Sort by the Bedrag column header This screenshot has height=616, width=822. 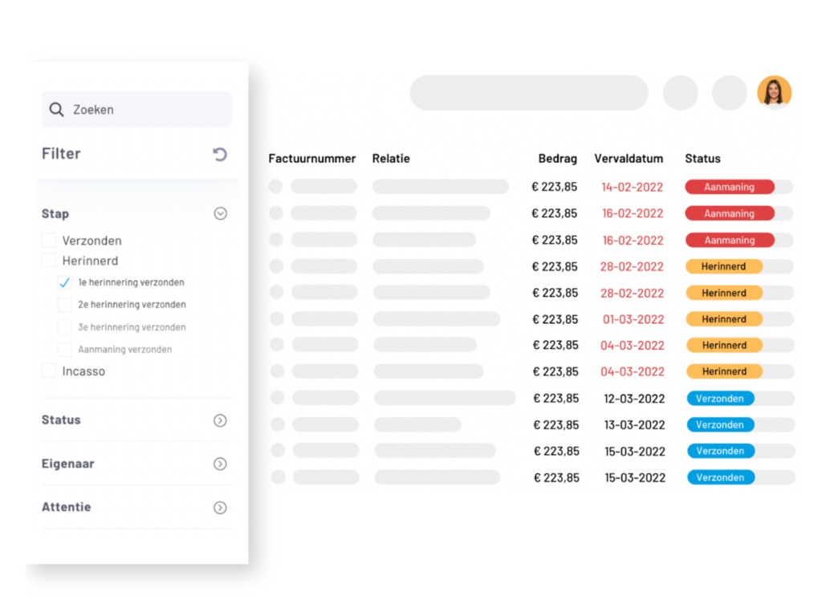[x=557, y=159]
